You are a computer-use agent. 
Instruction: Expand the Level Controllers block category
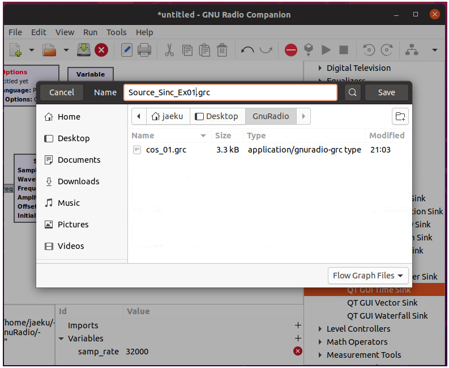coord(320,329)
